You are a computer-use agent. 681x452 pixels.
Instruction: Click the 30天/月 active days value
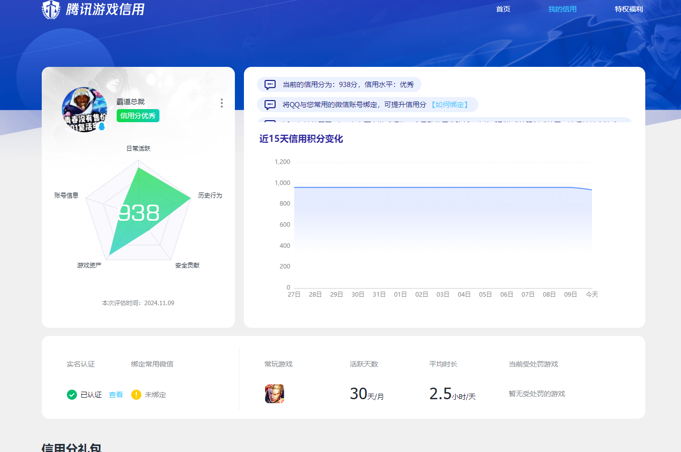[x=367, y=394]
